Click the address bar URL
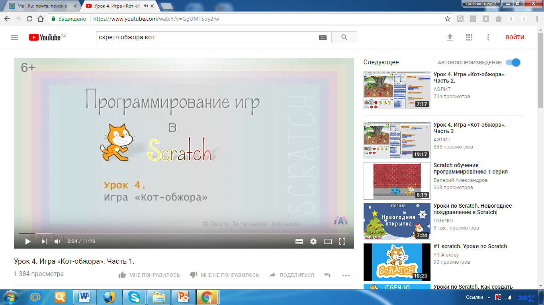544x305 pixels. (156, 19)
